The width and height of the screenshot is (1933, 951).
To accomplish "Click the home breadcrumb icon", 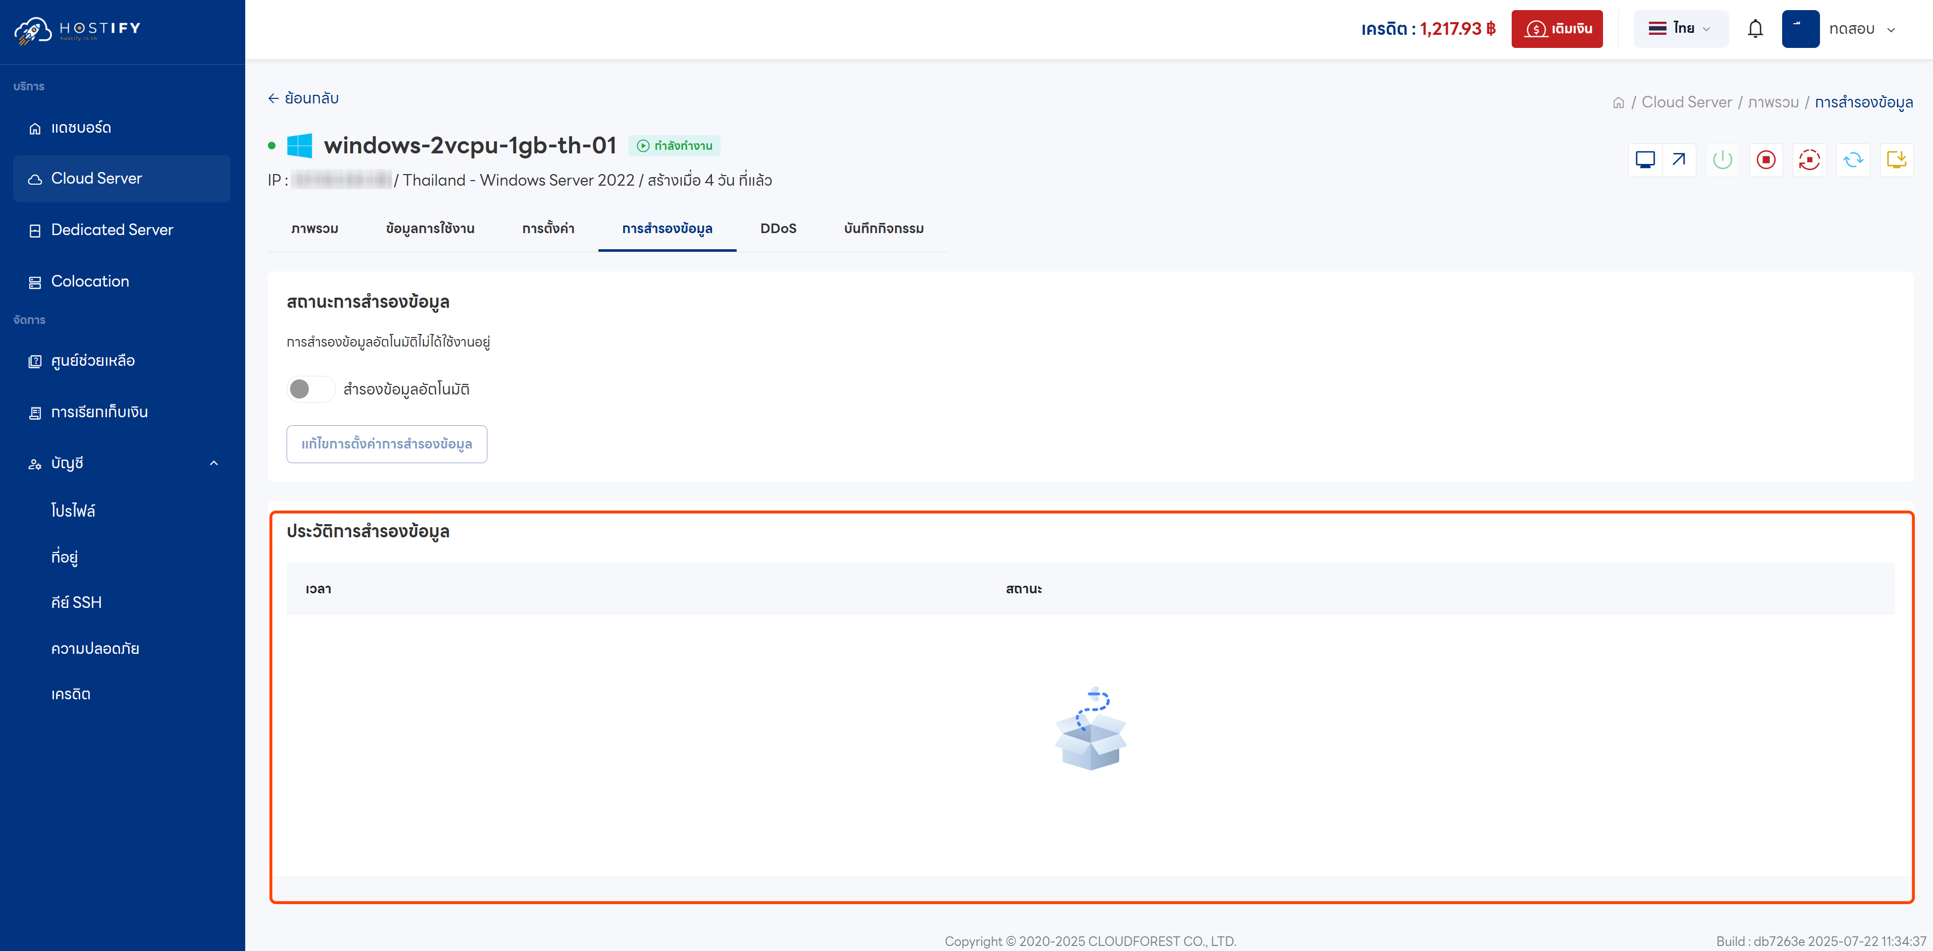I will pos(1619,103).
